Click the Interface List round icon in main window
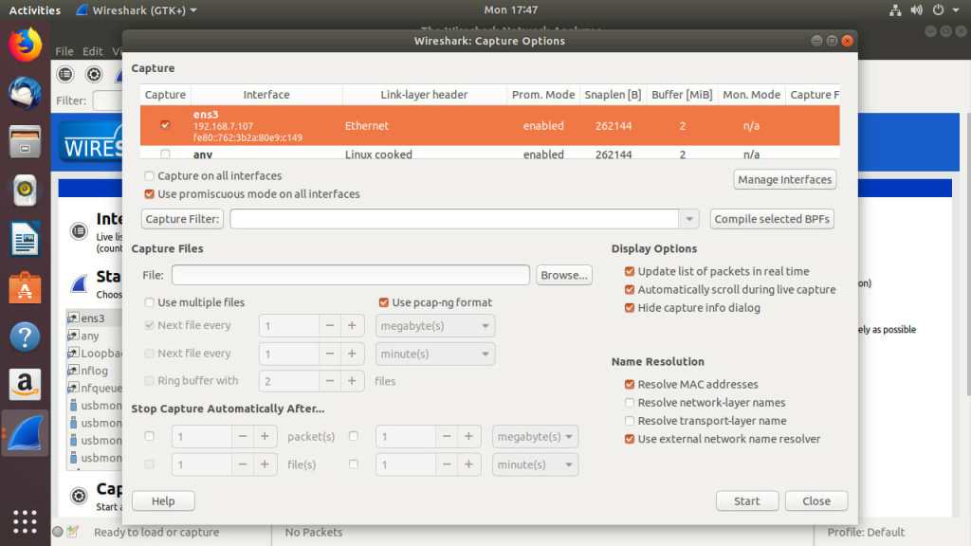Viewport: 971px width, 546px height. click(79, 231)
